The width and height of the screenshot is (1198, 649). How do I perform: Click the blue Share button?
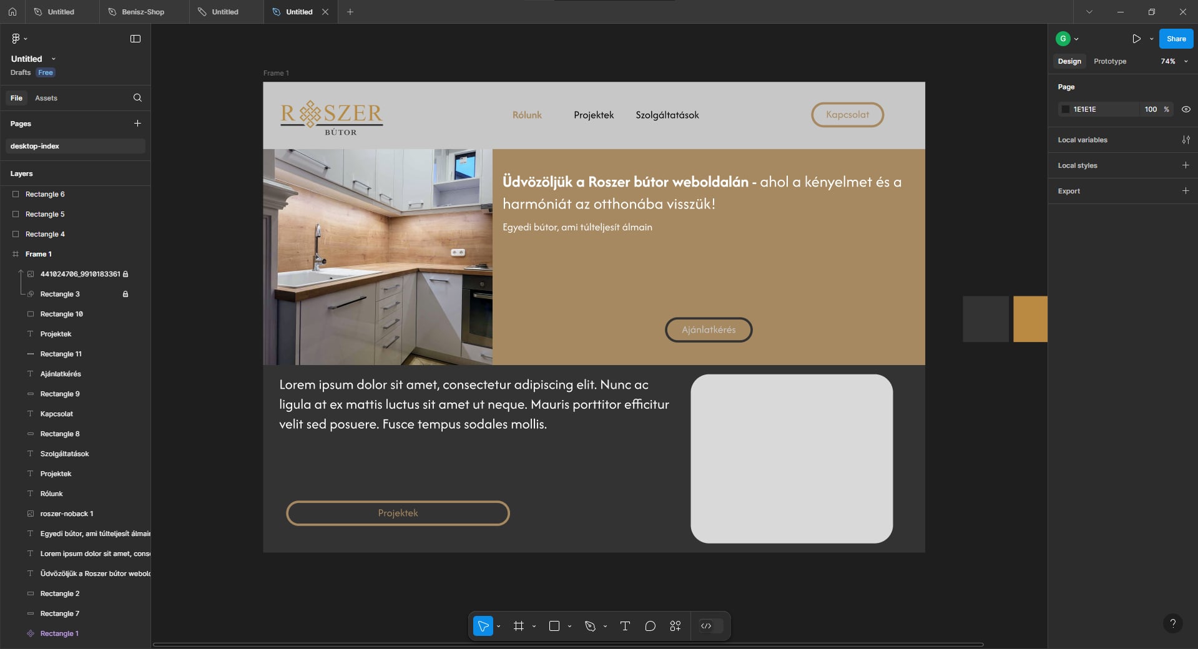[1176, 39]
